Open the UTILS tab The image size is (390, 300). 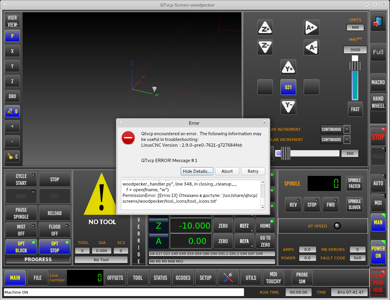pos(251,278)
